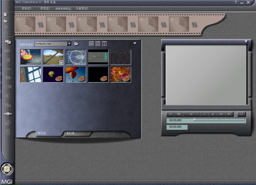Screen dimensions: 256x185
Task: Switch library to third grid view icon
Action: [x=104, y=44]
